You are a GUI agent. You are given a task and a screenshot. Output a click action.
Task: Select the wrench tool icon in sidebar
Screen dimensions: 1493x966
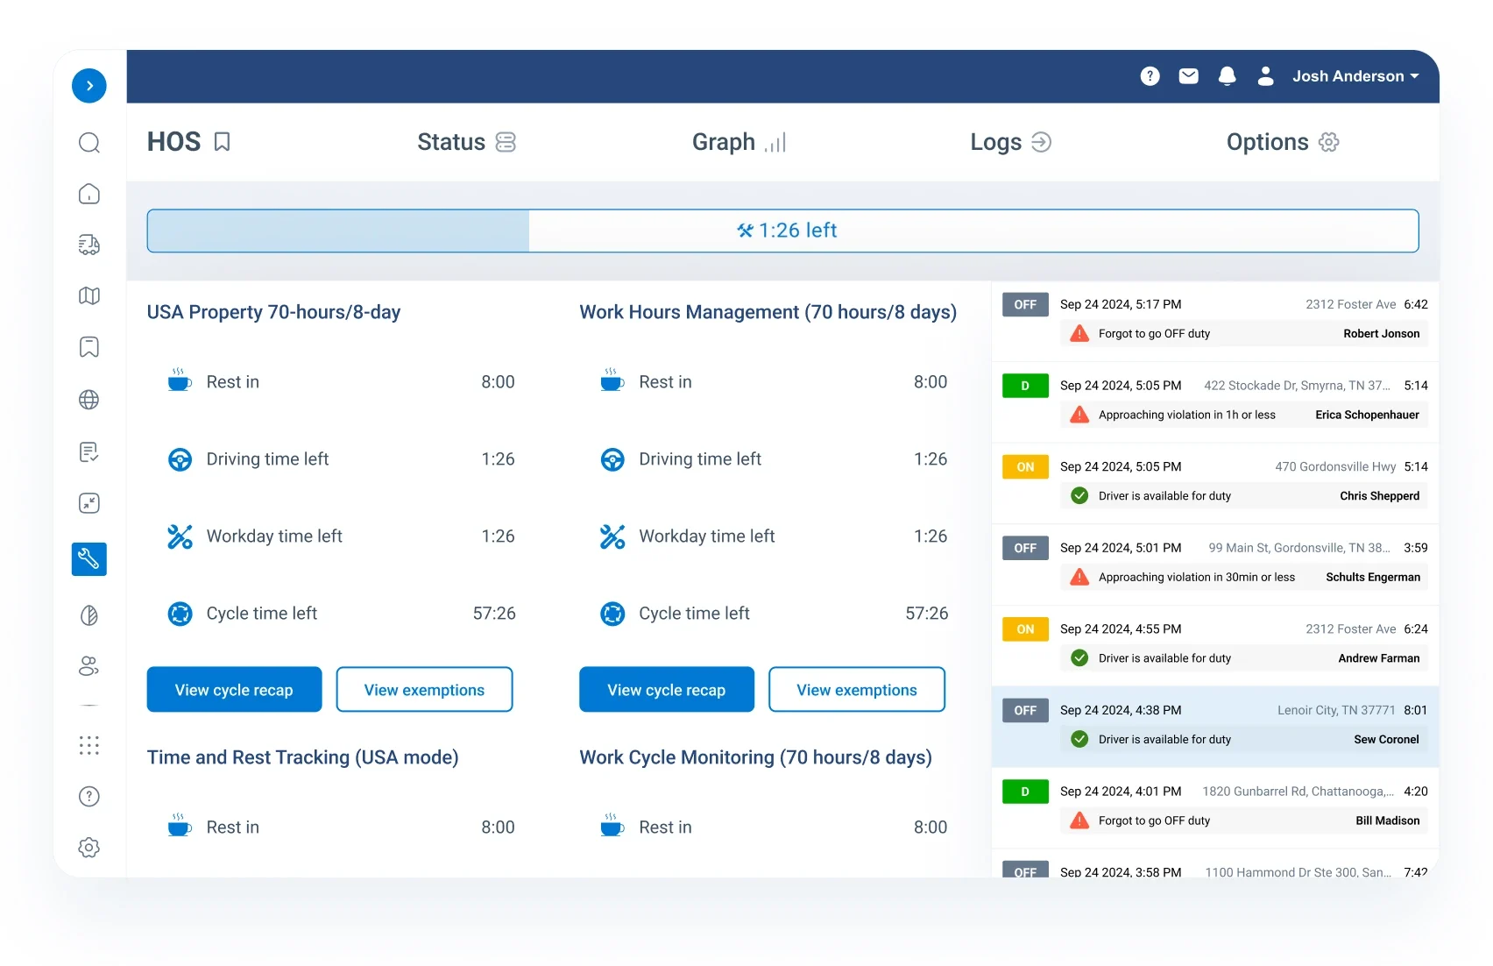pyautogui.click(x=89, y=558)
